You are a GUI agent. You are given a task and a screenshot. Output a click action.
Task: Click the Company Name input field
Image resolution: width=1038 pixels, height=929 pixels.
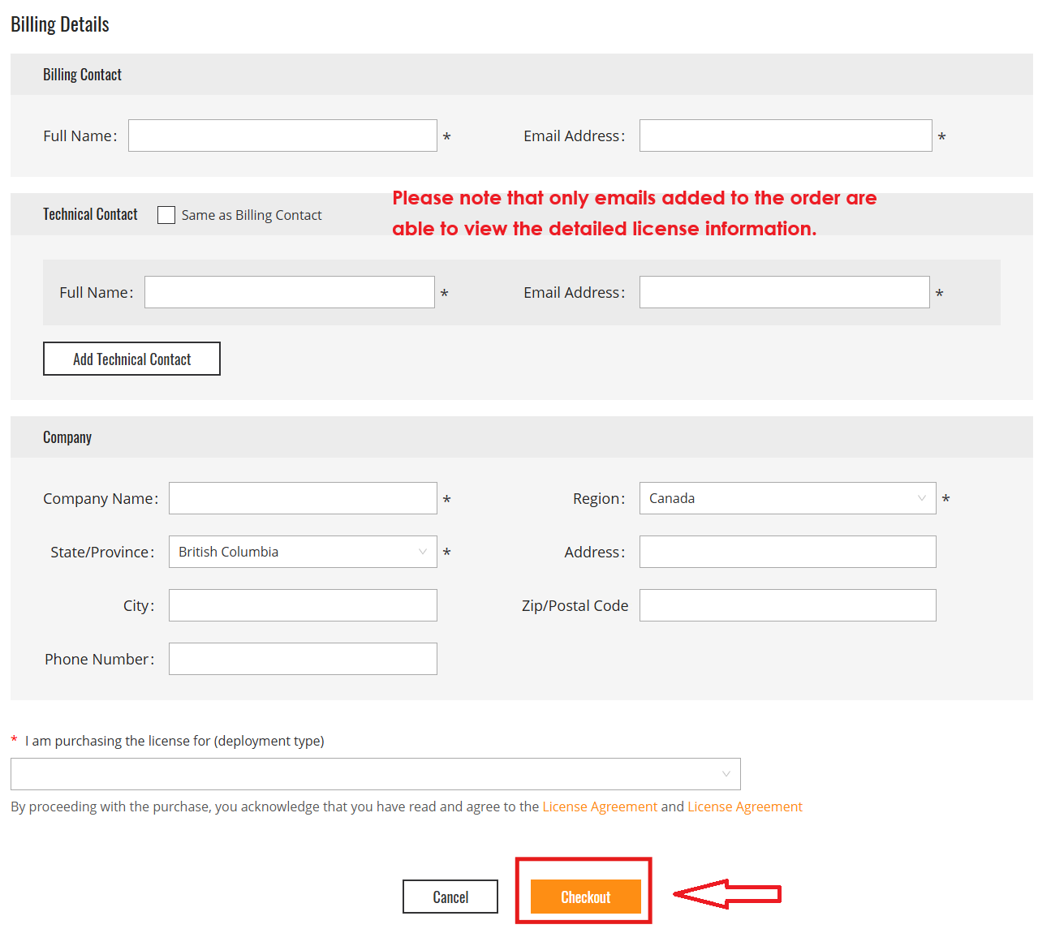click(x=302, y=497)
